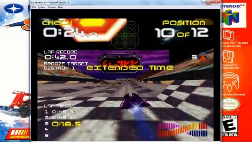Click the LAP RECORD 0:42.0 text

(x=61, y=55)
